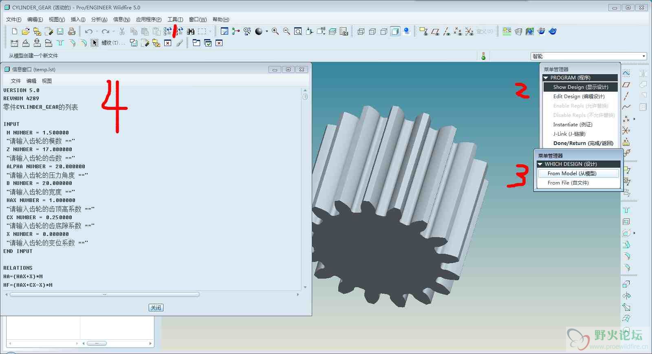Open 文件 menu in the information window
The width and height of the screenshot is (652, 354).
click(16, 81)
